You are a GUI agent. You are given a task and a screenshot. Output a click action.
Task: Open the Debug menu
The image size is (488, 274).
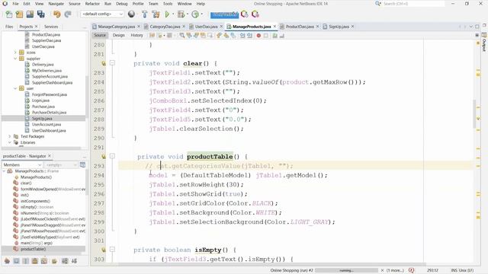pyautogui.click(x=122, y=4)
